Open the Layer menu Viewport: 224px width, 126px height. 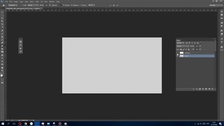point(21,1)
